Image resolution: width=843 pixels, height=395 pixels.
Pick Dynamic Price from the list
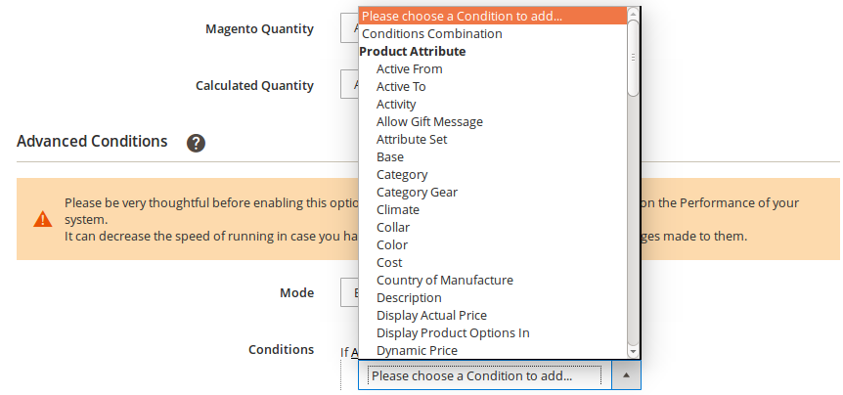[x=417, y=350]
